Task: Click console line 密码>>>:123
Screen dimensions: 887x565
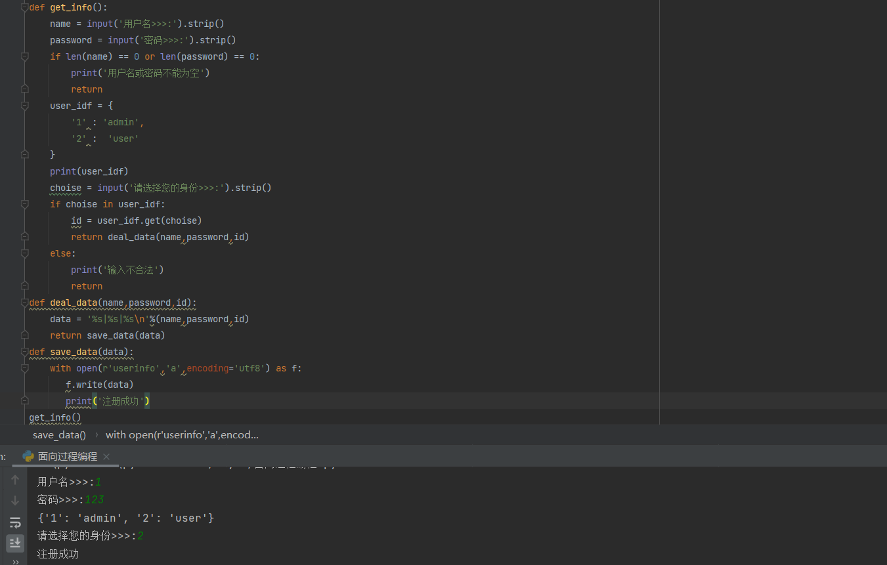Action: [71, 499]
